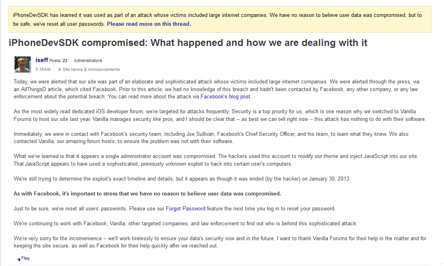Use the Forgot Password link

[186, 208]
